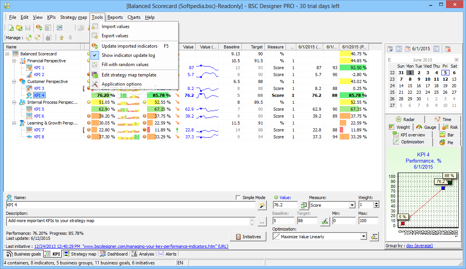Image resolution: width=466 pixels, height=269 pixels.
Task: Open the Radar chart tab
Action: pyautogui.click(x=405, y=120)
